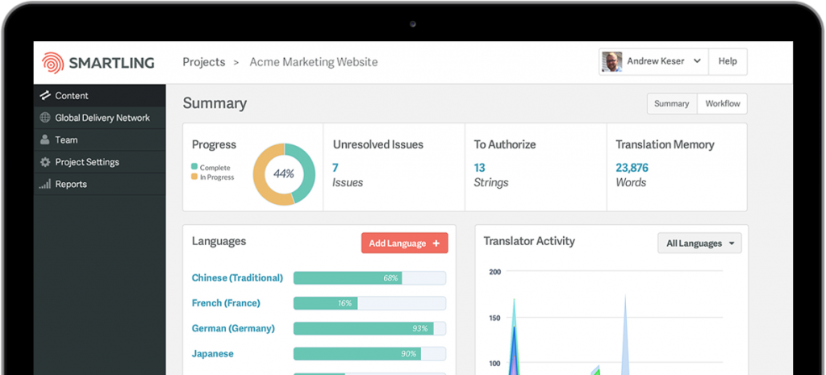Expand the Andrew Keser user menu
Screen dimensions: 826x375
point(697,62)
